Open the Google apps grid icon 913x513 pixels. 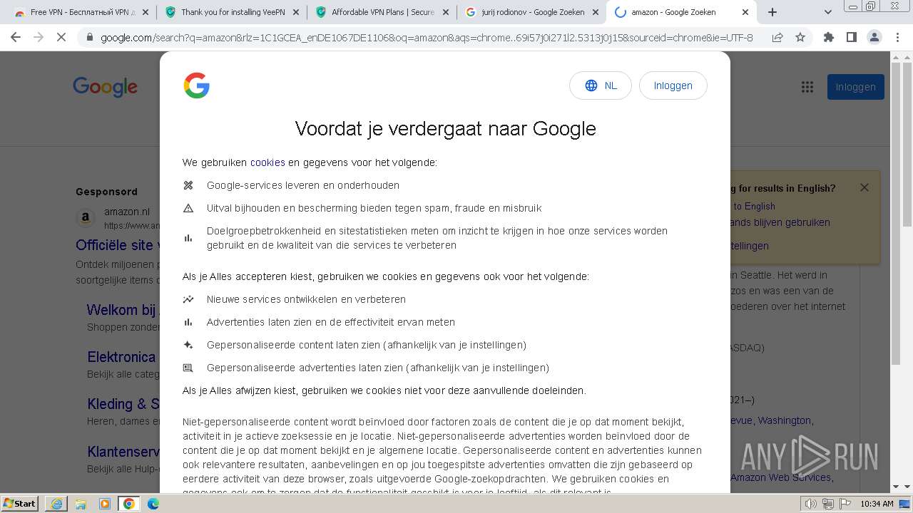[x=807, y=87]
